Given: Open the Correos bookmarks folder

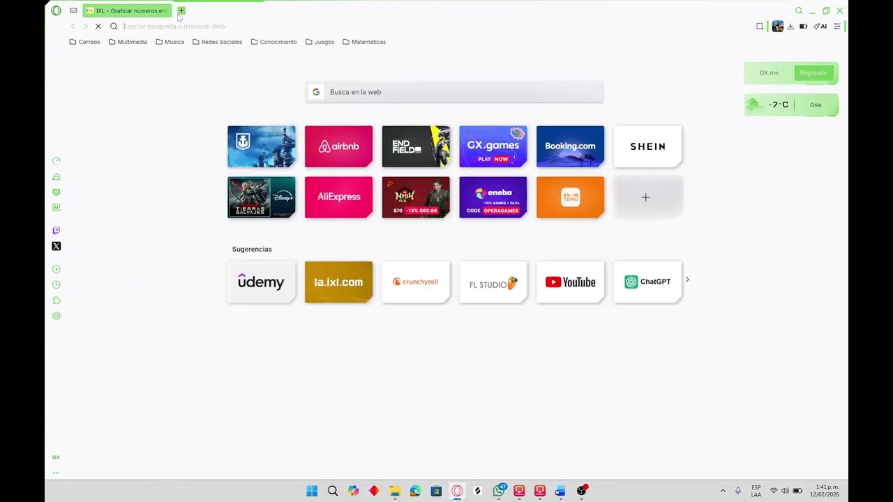Looking at the screenshot, I should click(85, 42).
